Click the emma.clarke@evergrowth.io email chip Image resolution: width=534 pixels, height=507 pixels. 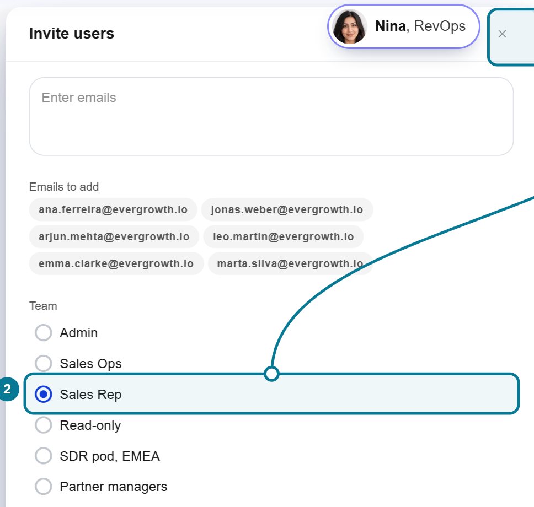point(116,263)
